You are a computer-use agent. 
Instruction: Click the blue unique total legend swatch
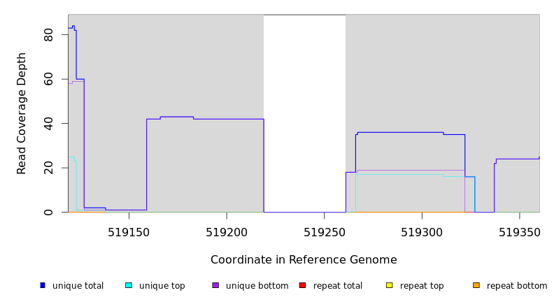coord(43,285)
